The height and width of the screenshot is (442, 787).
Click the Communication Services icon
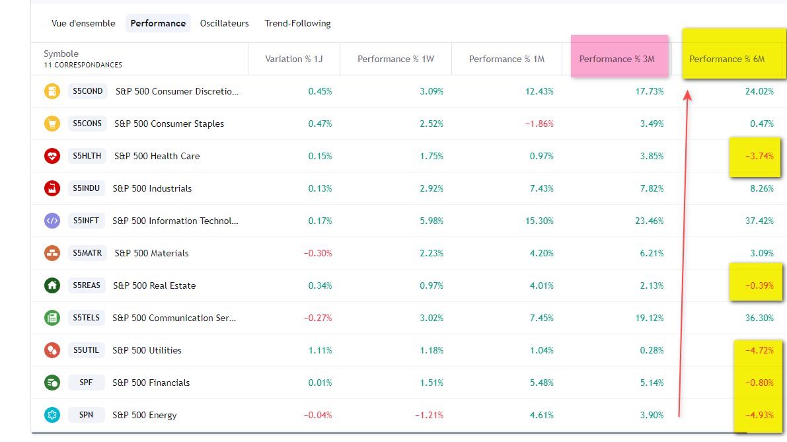tap(52, 318)
